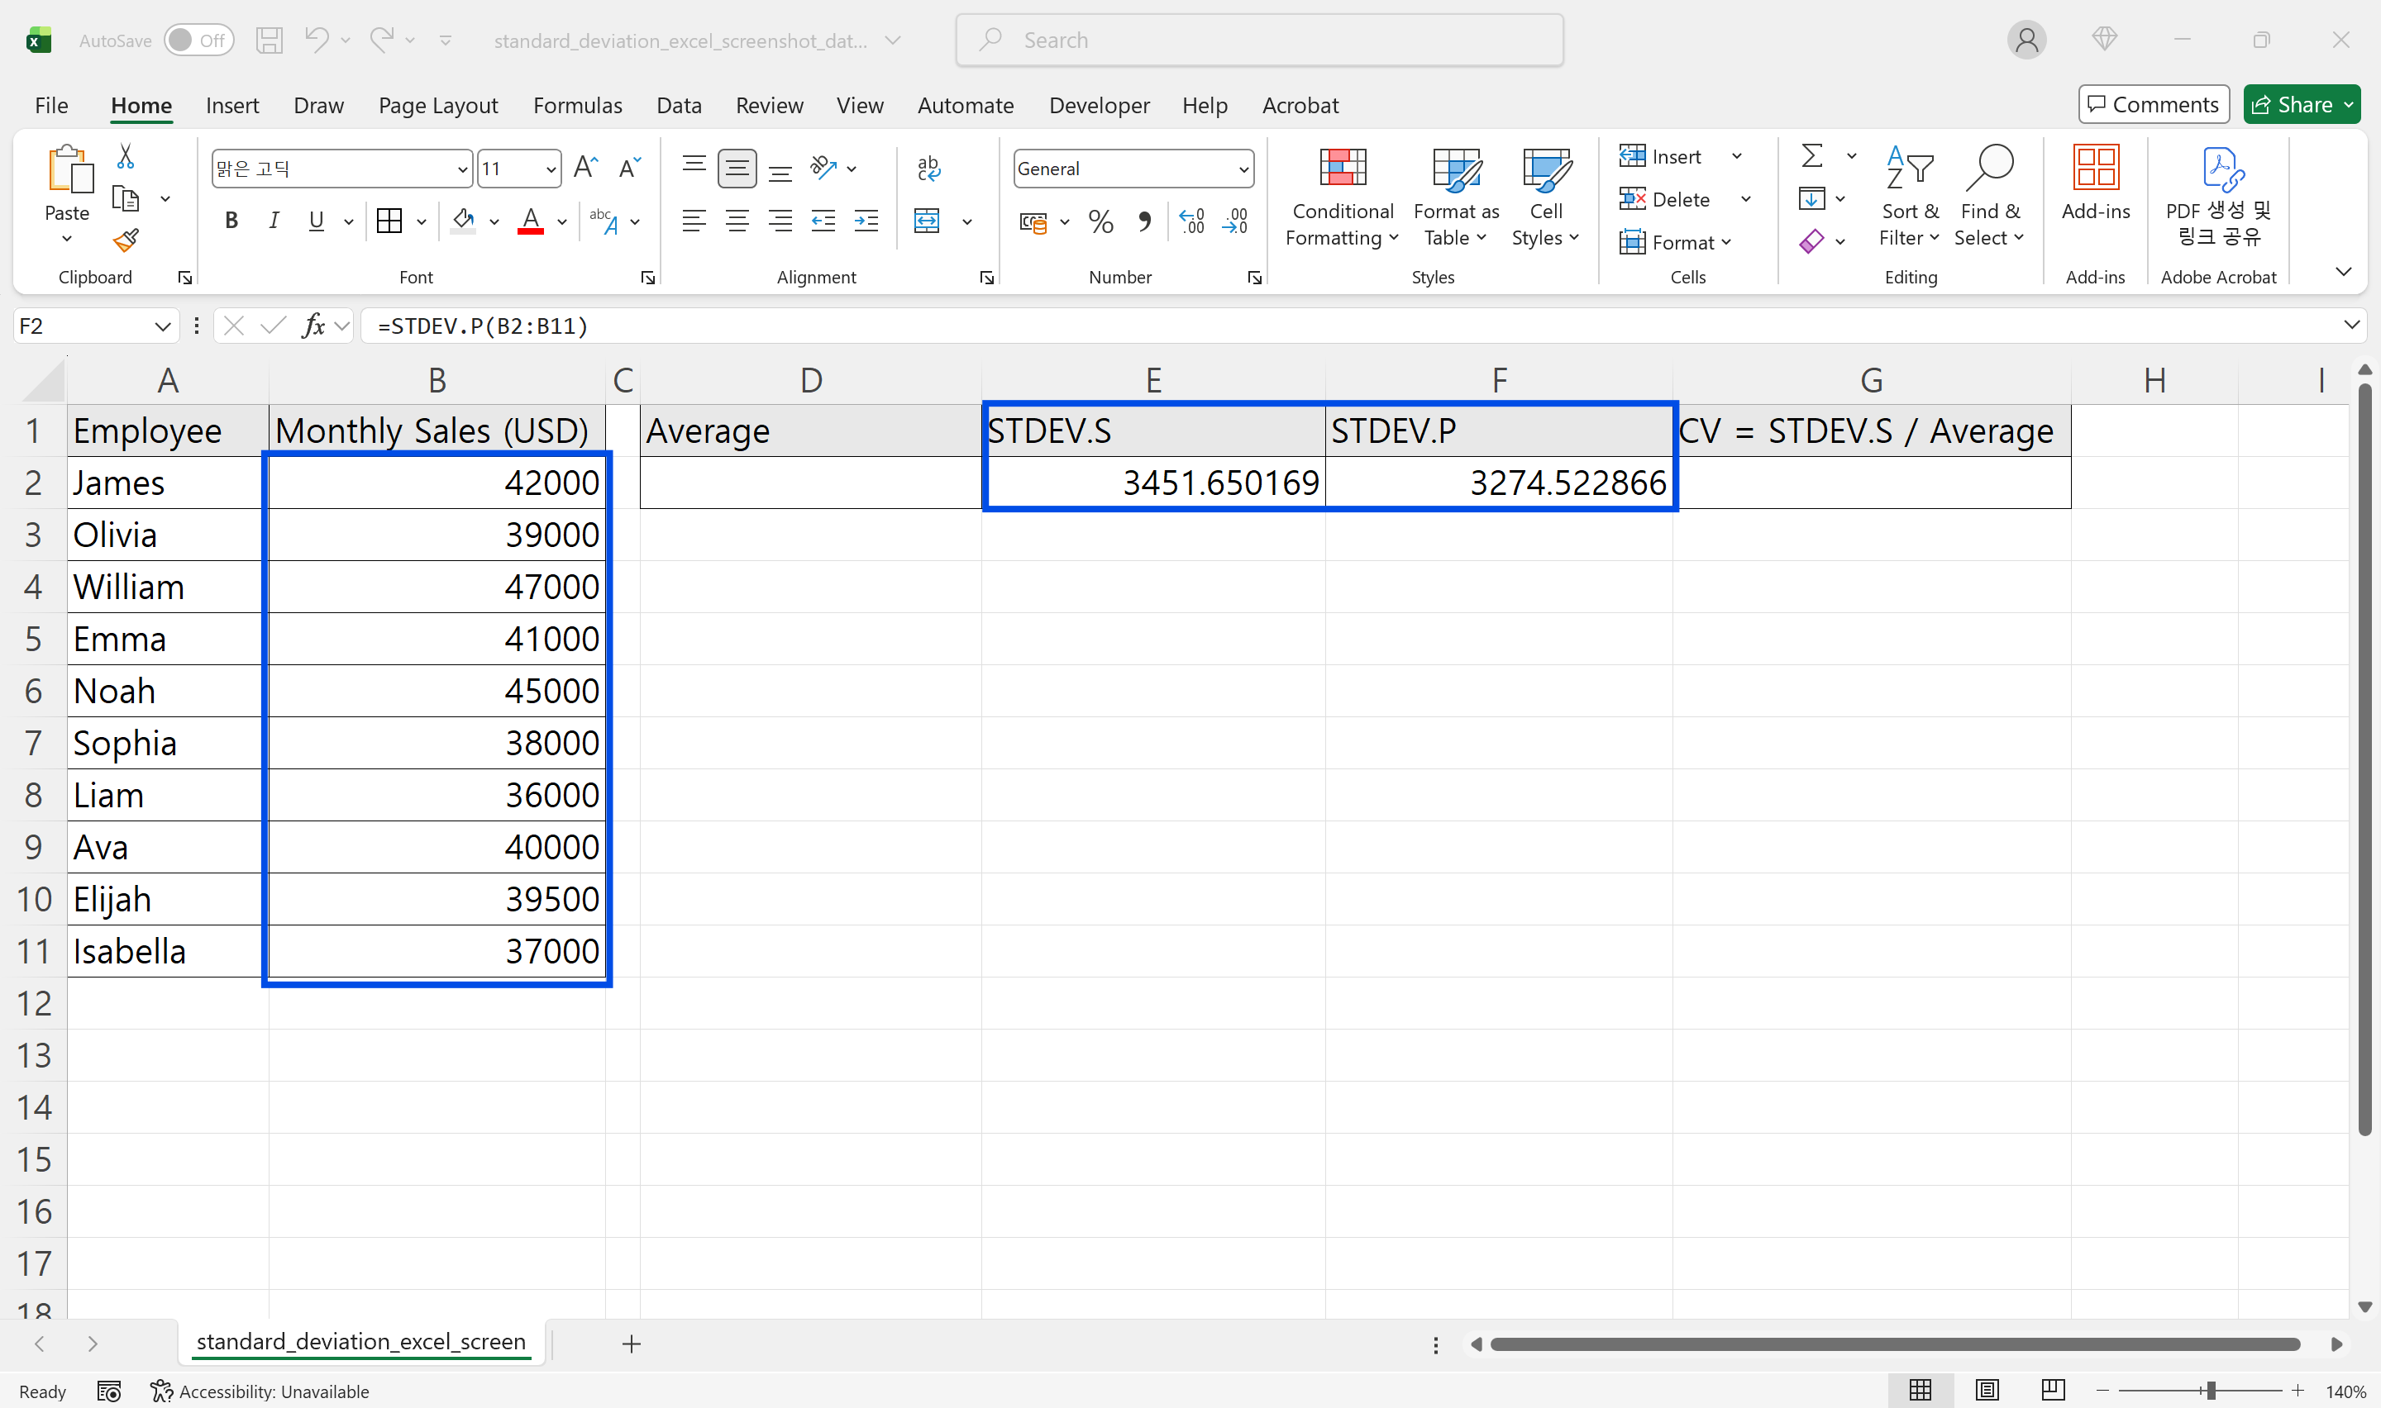Click the Format as Table icon
Screen dimensions: 2381x1408
(1454, 197)
